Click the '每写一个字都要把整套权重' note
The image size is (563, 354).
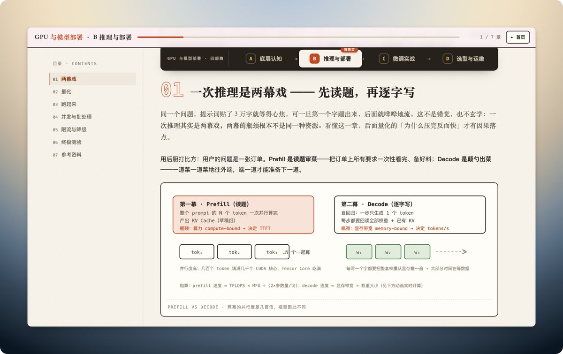(408, 269)
